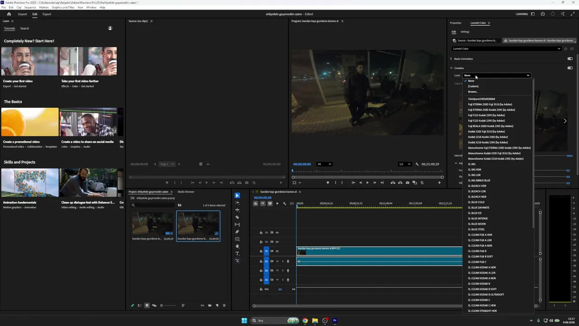Open the Project panel menu
Screen dimensions: 579x326
171,192
